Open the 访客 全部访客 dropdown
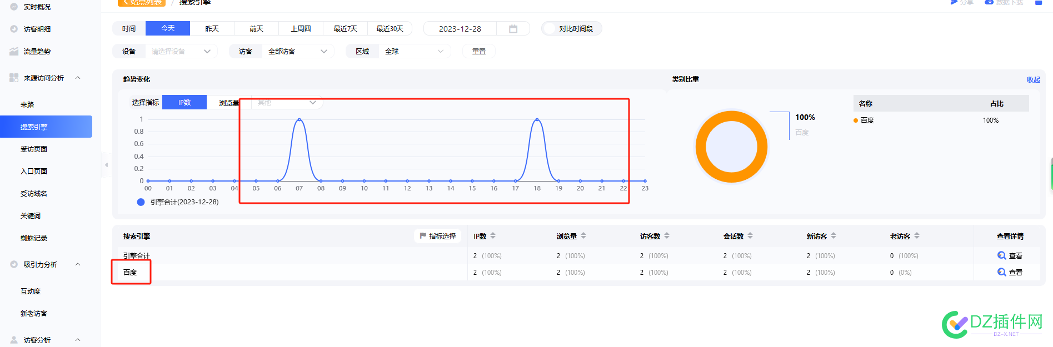The width and height of the screenshot is (1053, 347). (298, 52)
